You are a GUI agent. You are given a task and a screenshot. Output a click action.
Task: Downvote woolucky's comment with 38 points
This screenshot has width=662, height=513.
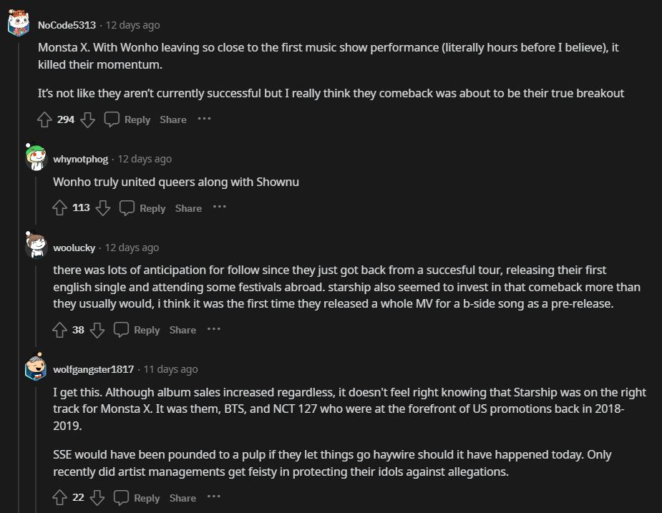(98, 330)
